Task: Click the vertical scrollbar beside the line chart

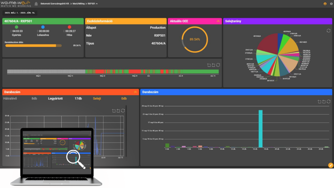Action: (126, 131)
